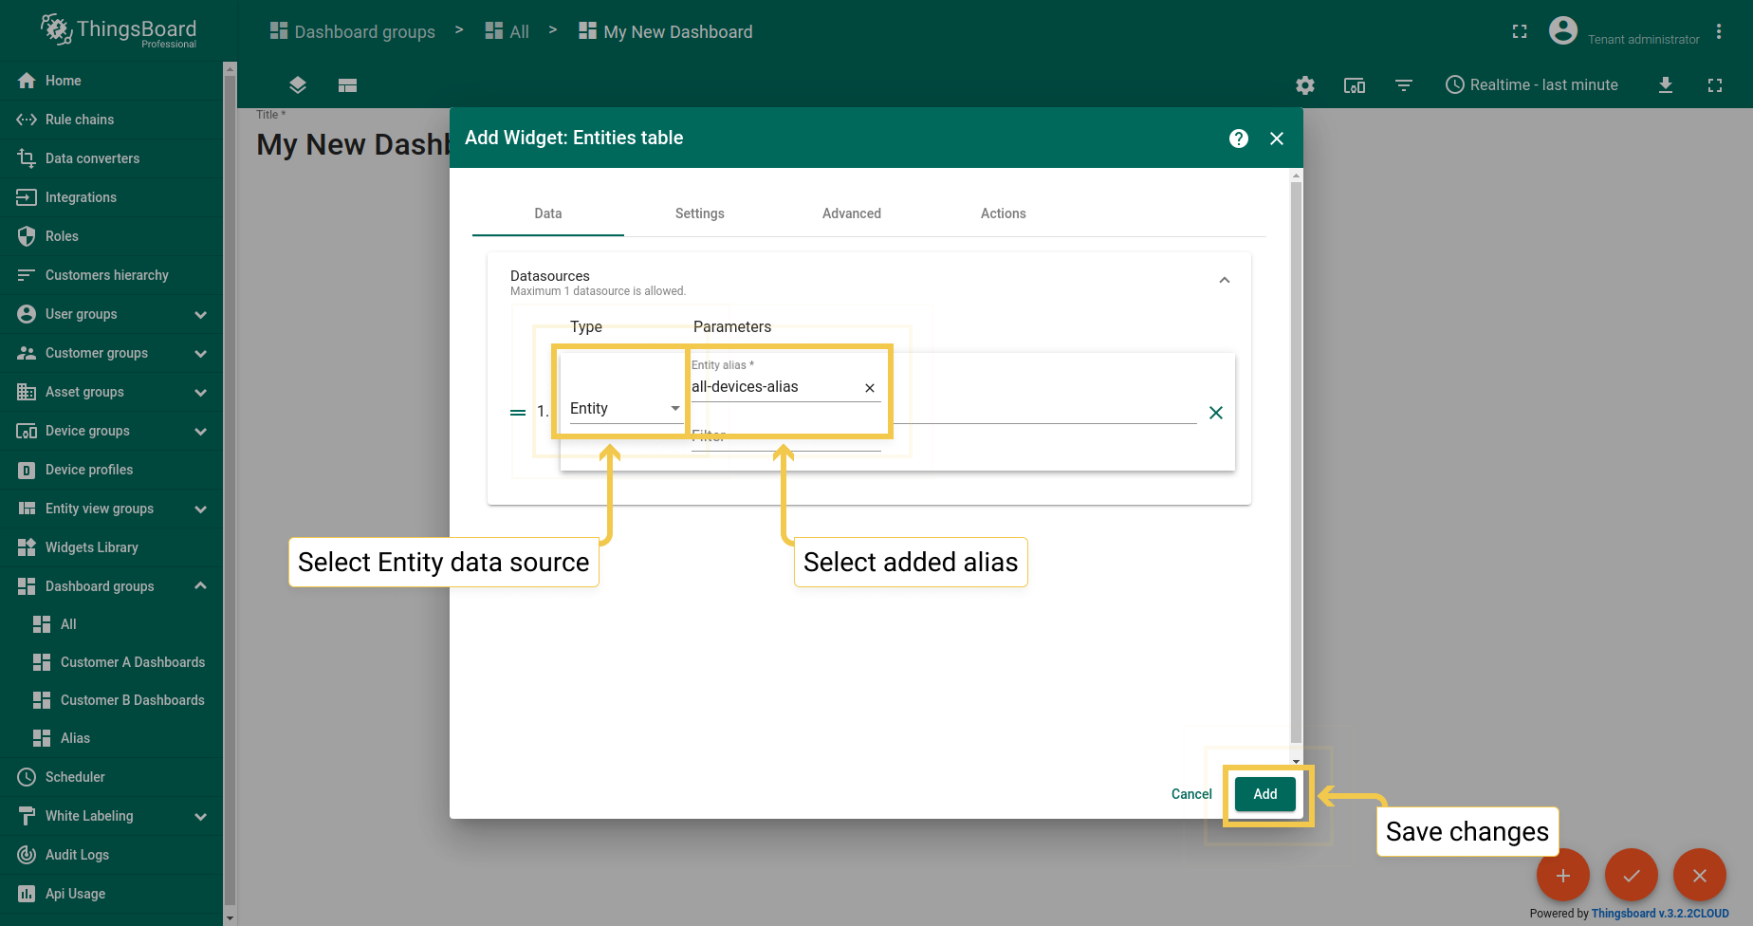Discard changes with orange X button
Screen dimensions: 1753x926
pyautogui.click(x=1700, y=875)
